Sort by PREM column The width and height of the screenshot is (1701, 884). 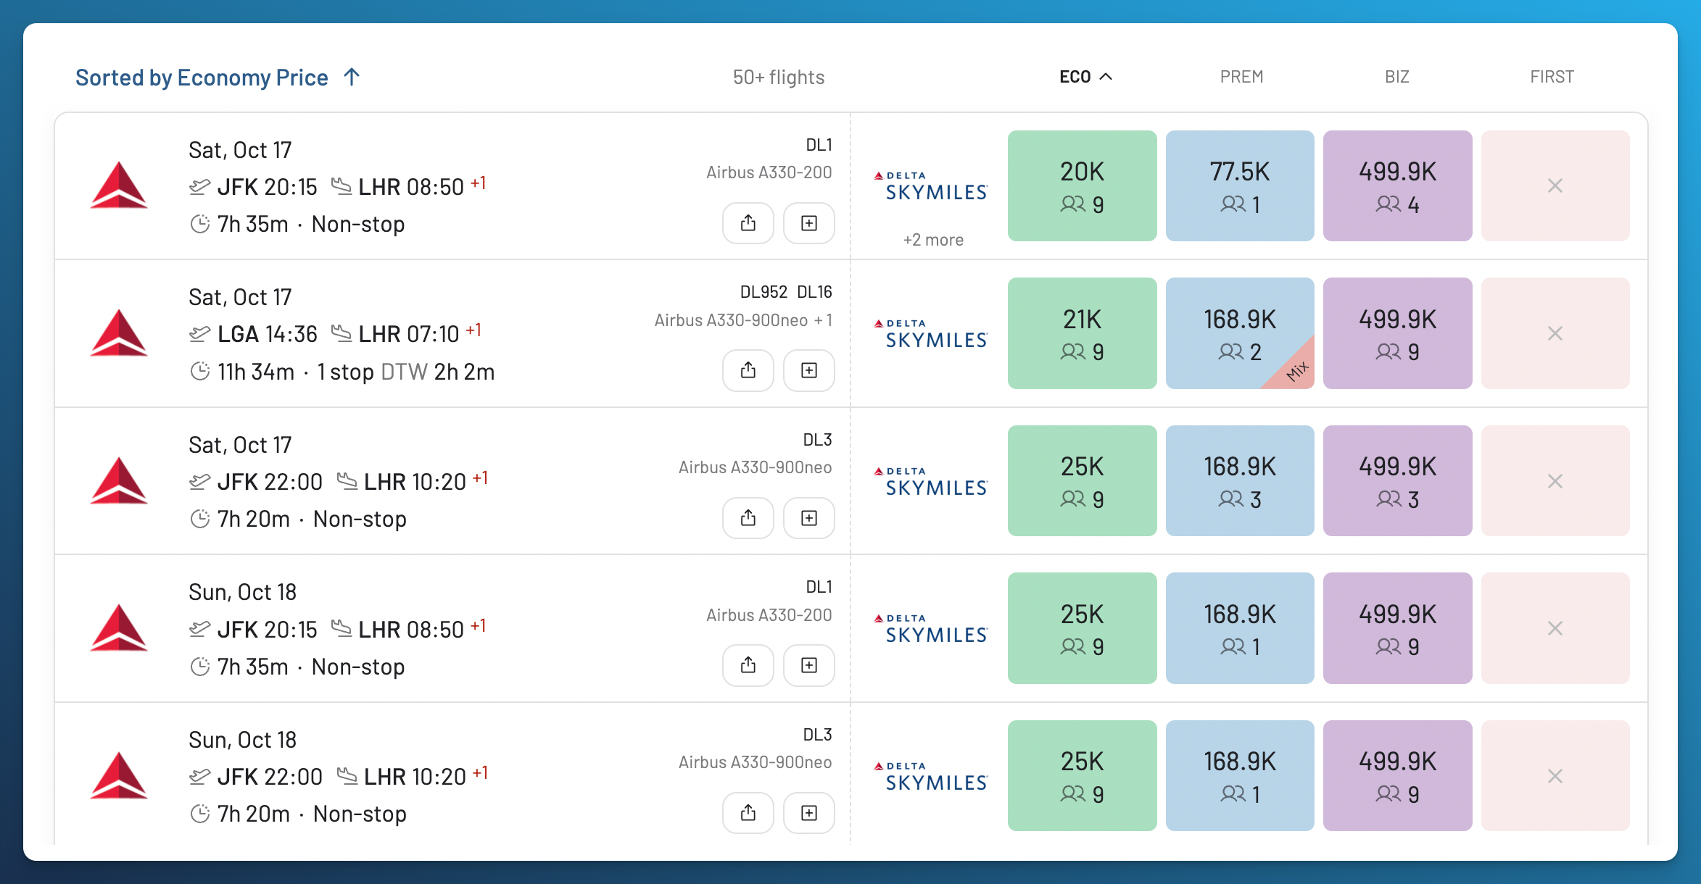click(1241, 77)
